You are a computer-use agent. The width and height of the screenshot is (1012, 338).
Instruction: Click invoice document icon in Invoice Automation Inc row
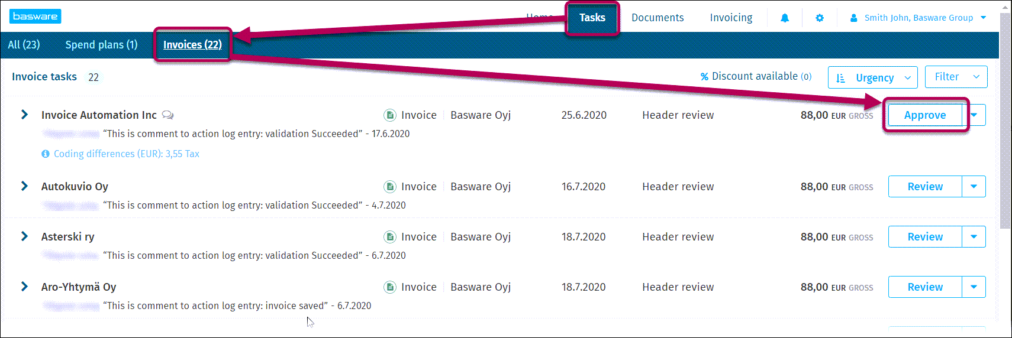pos(390,115)
